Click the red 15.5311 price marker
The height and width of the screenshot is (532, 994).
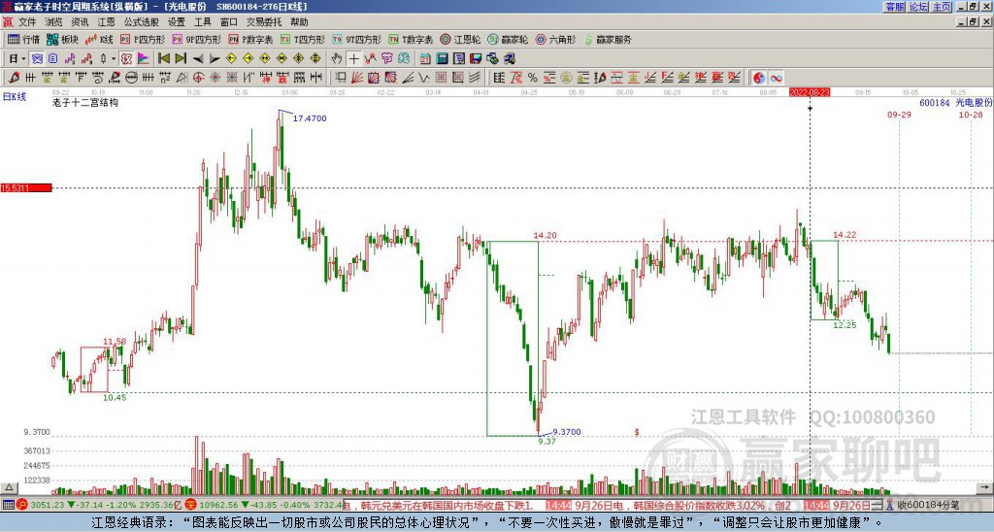26,187
